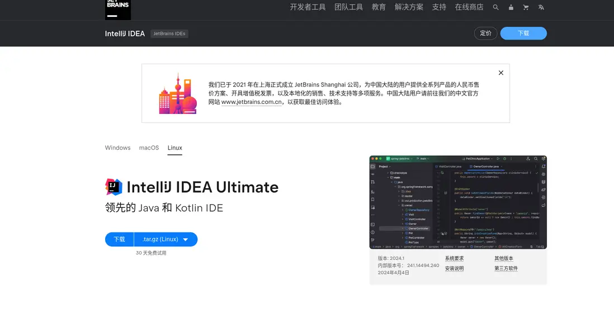Expand the .tar.gz (Linux) dropdown
The height and width of the screenshot is (310, 614).
166,239
